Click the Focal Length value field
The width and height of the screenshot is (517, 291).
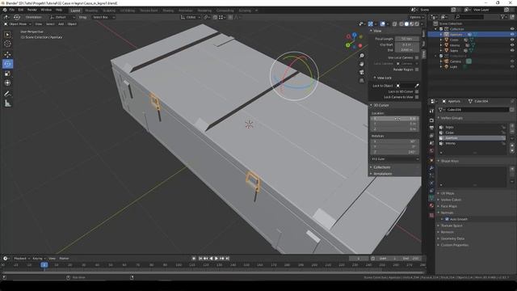(407, 39)
